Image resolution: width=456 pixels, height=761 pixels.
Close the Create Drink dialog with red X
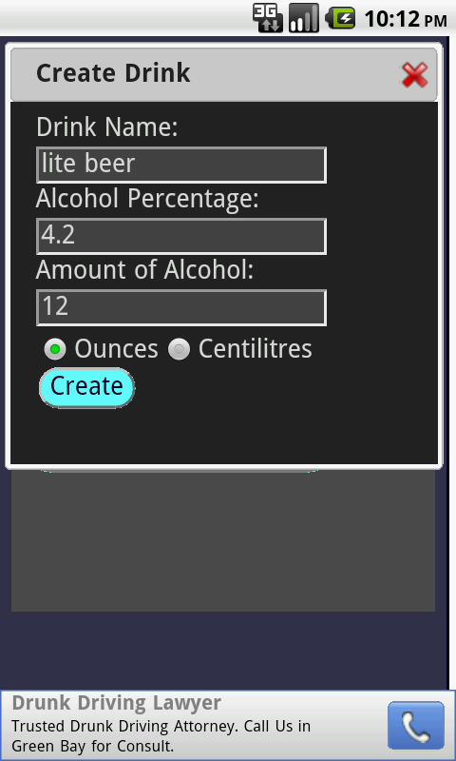[x=414, y=75]
